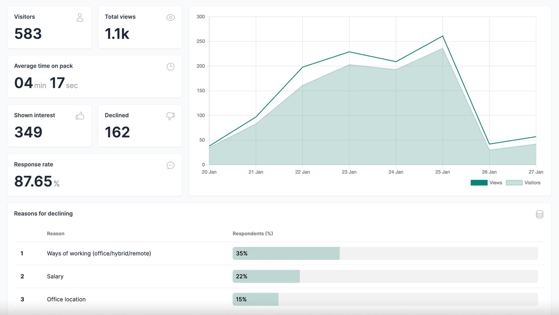Click the 583 Visitors count
This screenshot has height=315, width=559.
tap(28, 34)
